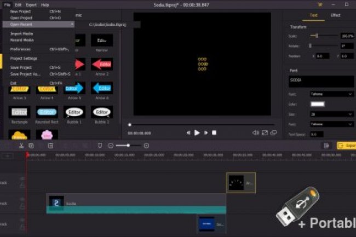Screen dimensions: 356x237
Task: Click the timeline zoom slider
Action: click(x=129, y=146)
